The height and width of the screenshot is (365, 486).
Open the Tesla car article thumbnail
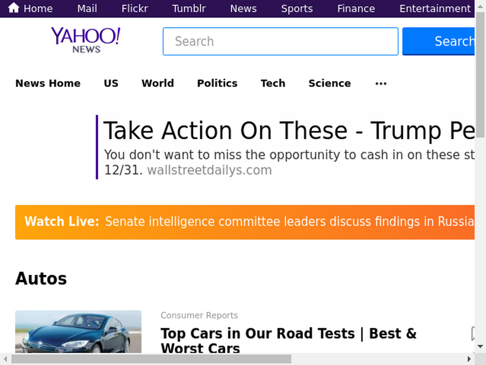click(x=78, y=331)
